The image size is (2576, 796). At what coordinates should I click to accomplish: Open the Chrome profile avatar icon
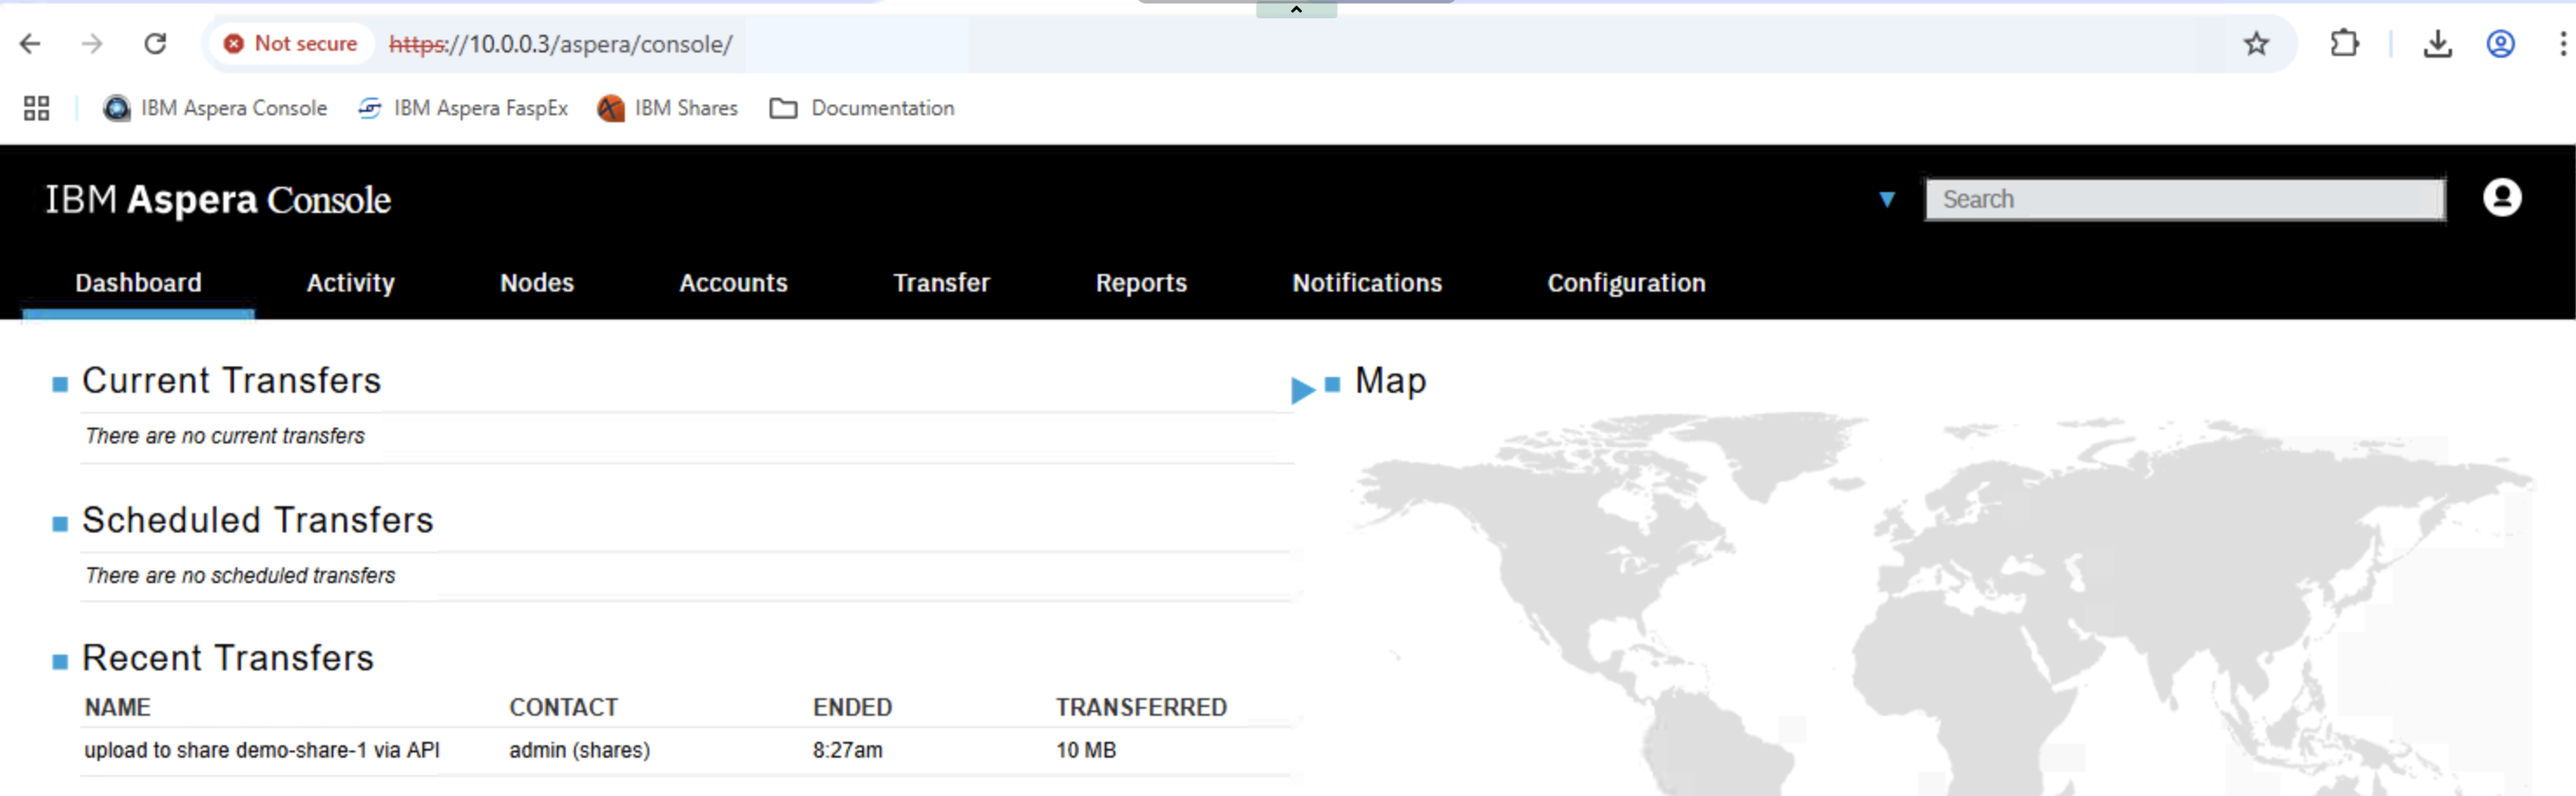tap(2500, 44)
